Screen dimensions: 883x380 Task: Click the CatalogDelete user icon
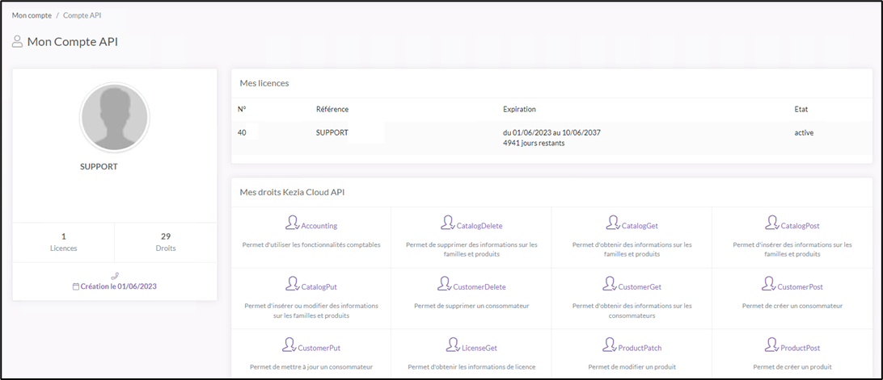(x=446, y=223)
